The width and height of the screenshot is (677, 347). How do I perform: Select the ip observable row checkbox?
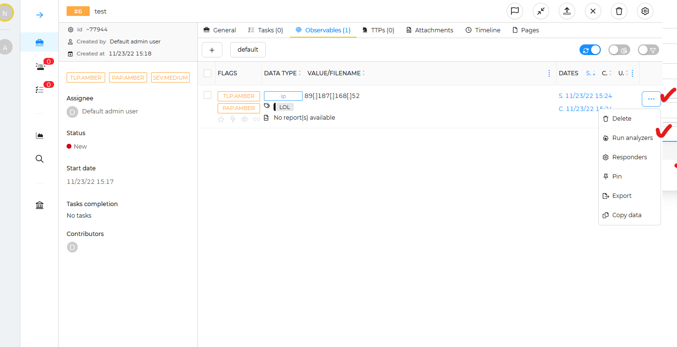[x=207, y=96]
